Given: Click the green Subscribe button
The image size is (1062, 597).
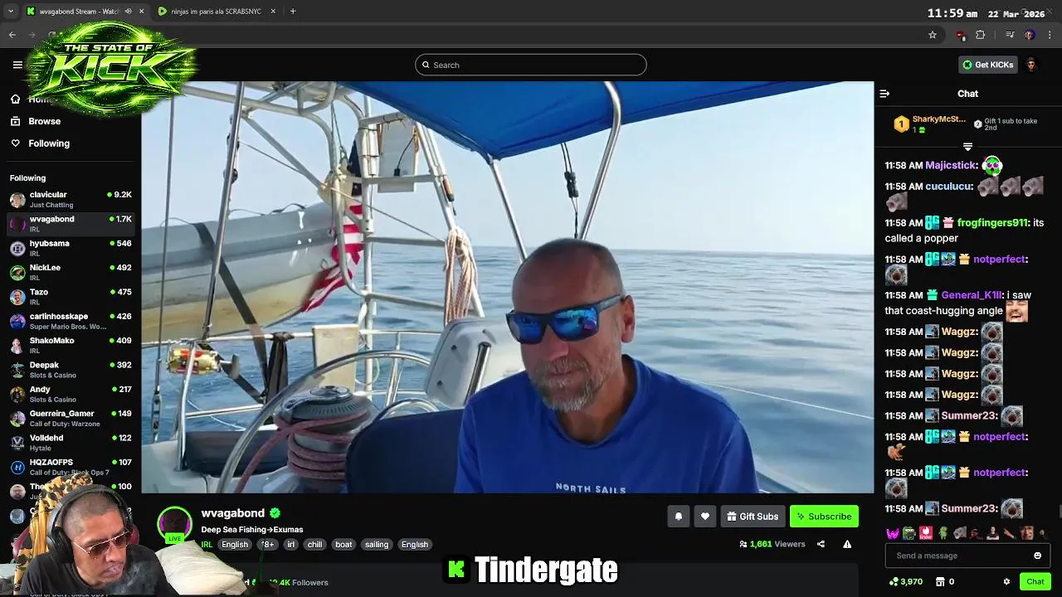Looking at the screenshot, I should (x=824, y=517).
